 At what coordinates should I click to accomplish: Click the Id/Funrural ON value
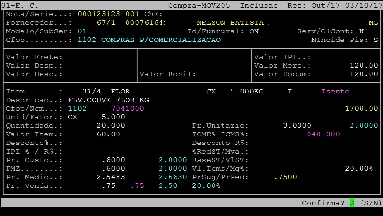(254, 31)
